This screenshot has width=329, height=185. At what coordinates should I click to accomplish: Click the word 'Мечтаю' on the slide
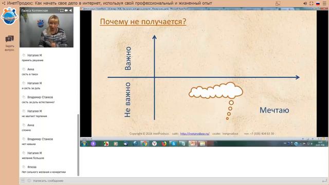point(274,110)
